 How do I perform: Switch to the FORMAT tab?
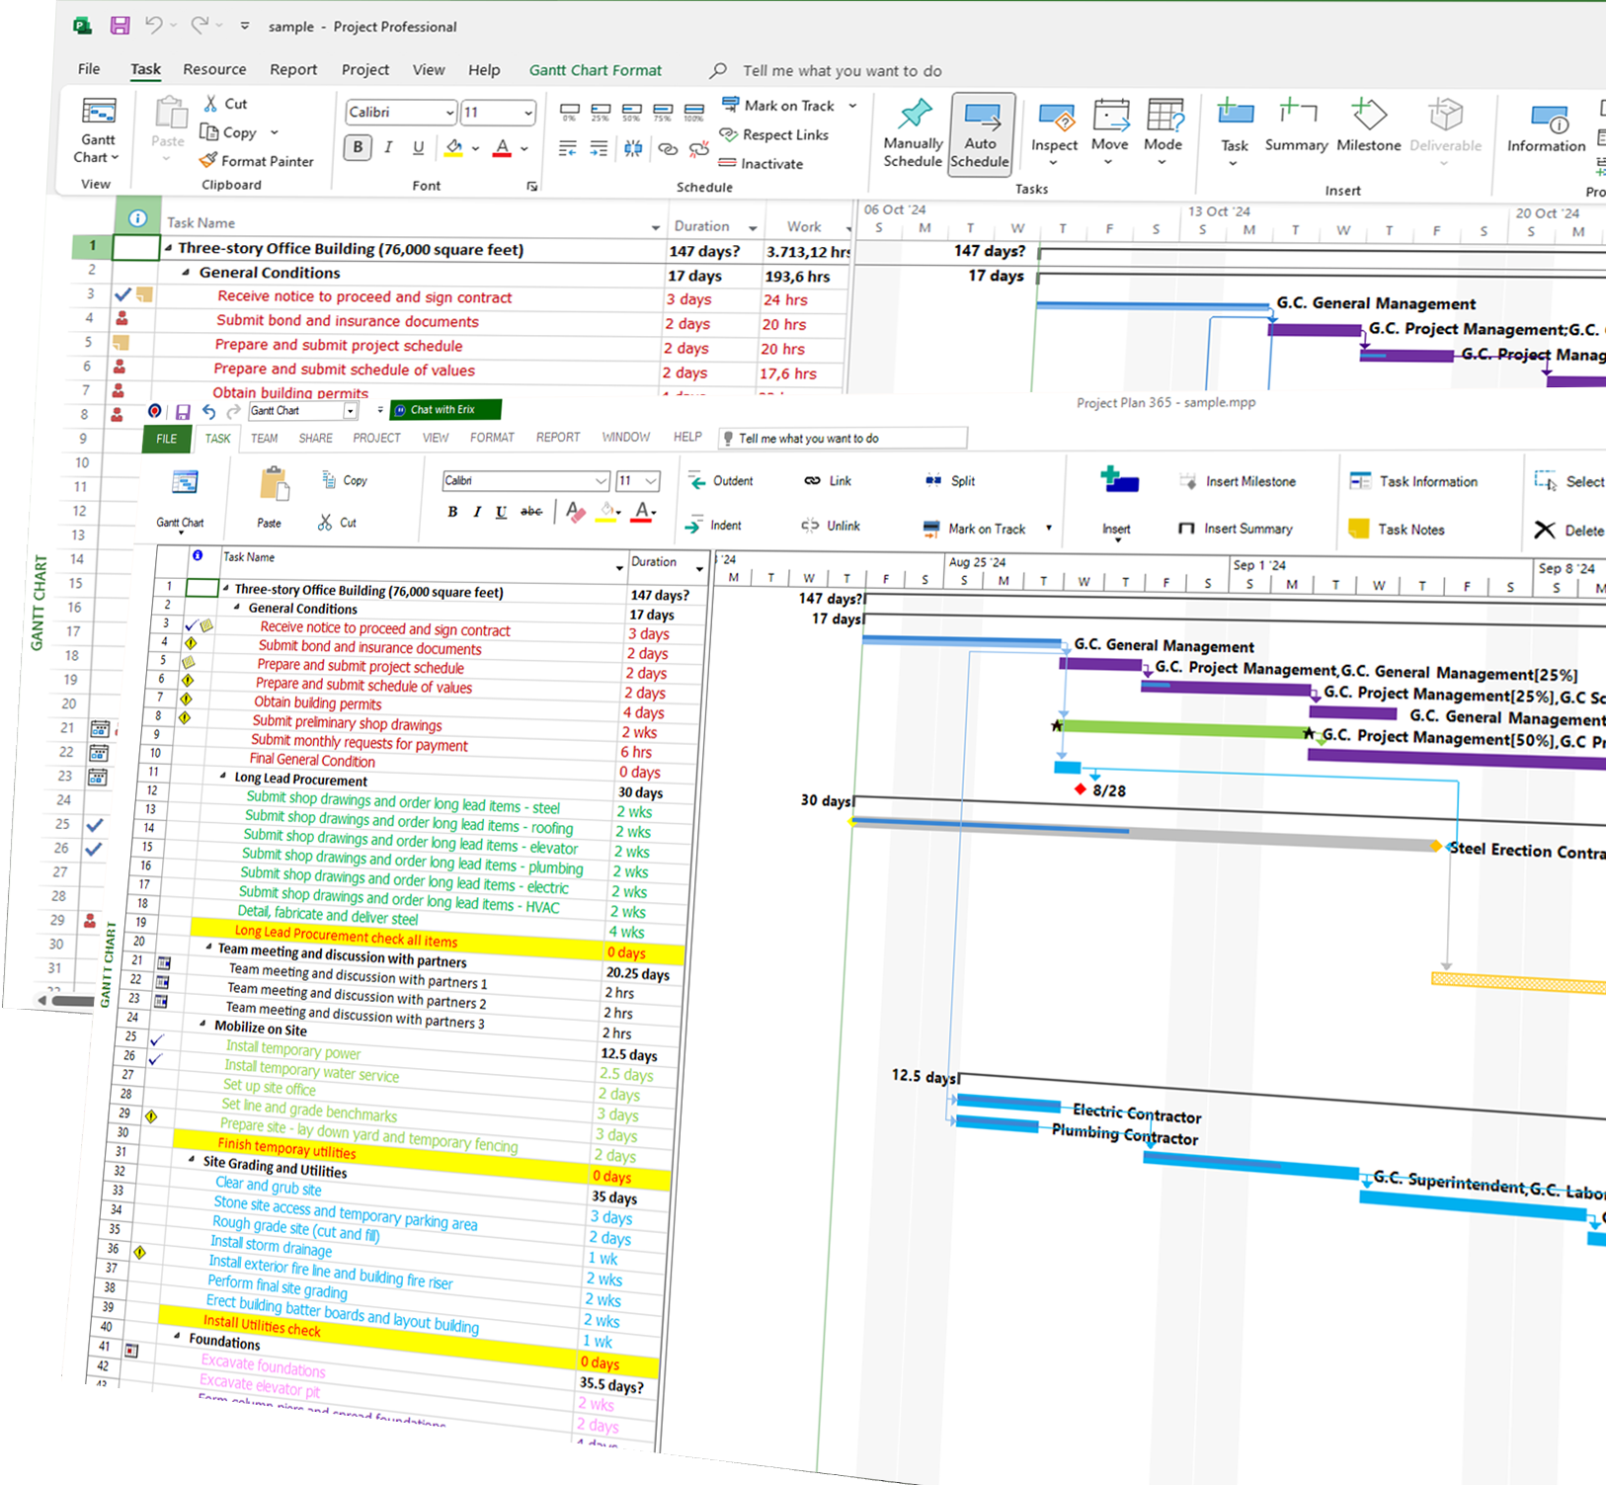(x=492, y=438)
